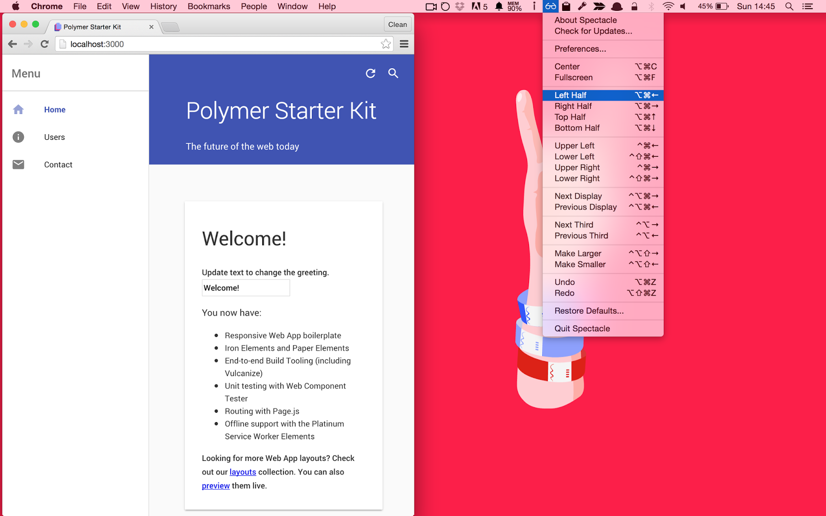
Task: Choose Upper Left in the Spectacle menu
Action: click(603, 146)
